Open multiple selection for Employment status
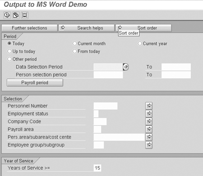 click(x=149, y=113)
